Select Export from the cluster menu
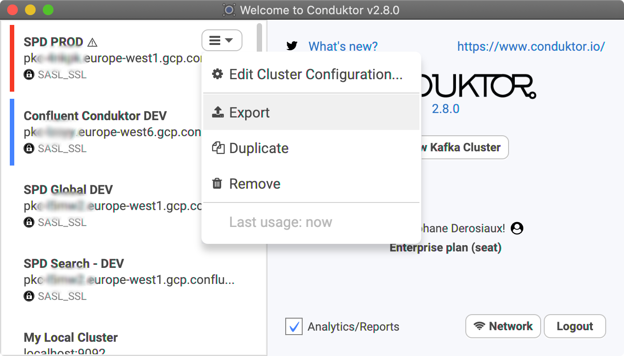 [311, 112]
